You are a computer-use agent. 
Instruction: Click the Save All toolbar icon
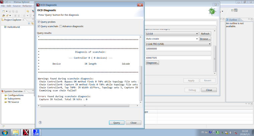click(13, 11)
